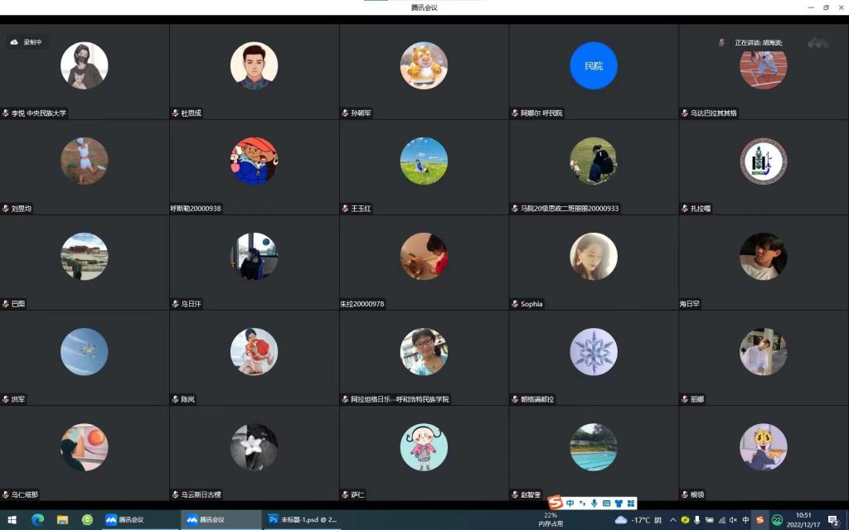Click the -17°C weather widget

[x=634, y=520]
